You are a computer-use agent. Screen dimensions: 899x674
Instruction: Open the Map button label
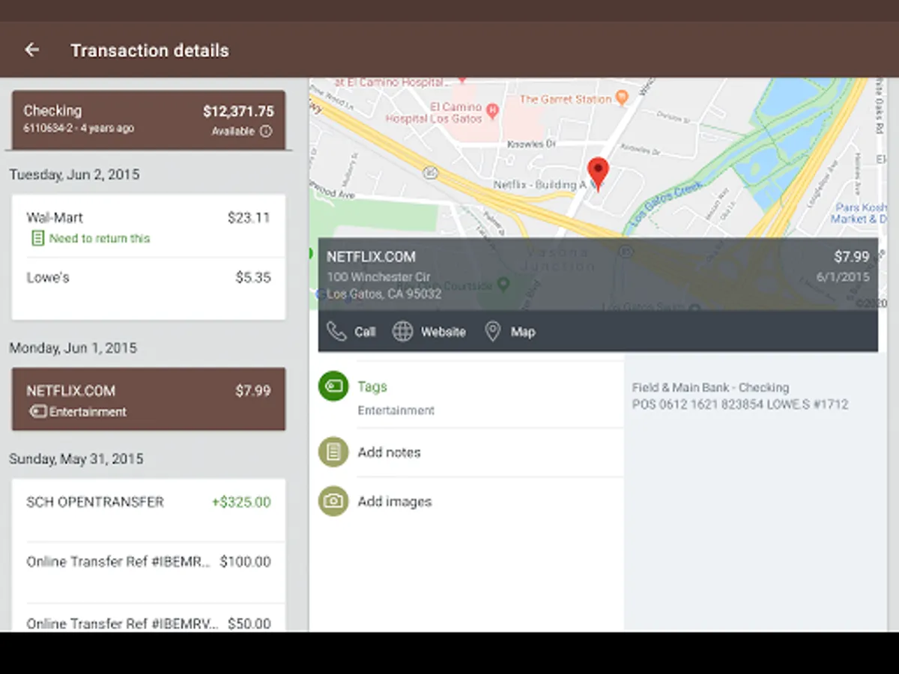pos(523,332)
